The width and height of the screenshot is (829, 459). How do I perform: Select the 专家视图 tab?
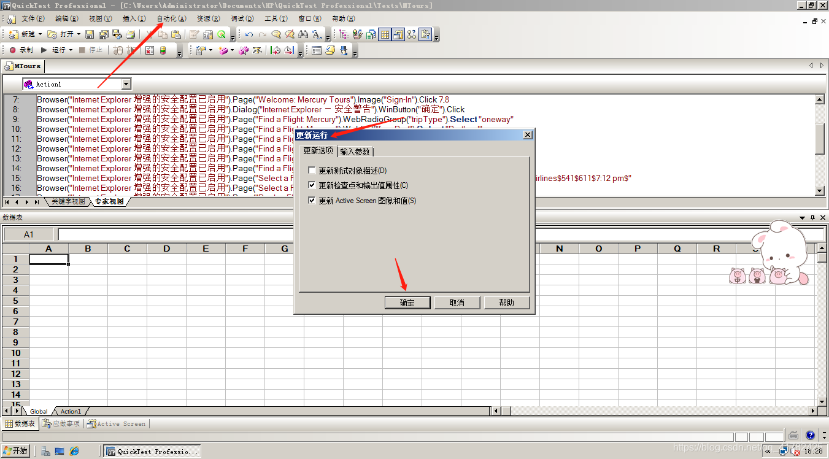[x=109, y=201]
